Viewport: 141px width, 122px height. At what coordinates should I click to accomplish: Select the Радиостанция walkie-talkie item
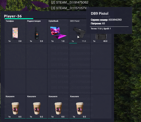click(x=37, y=33)
